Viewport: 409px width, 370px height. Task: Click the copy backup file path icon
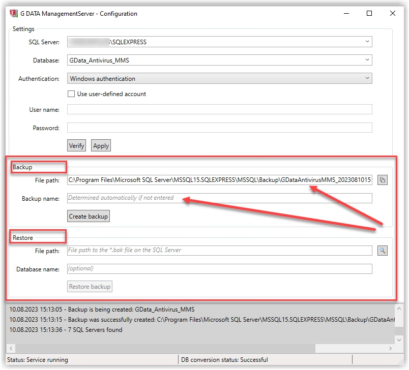[x=383, y=180]
